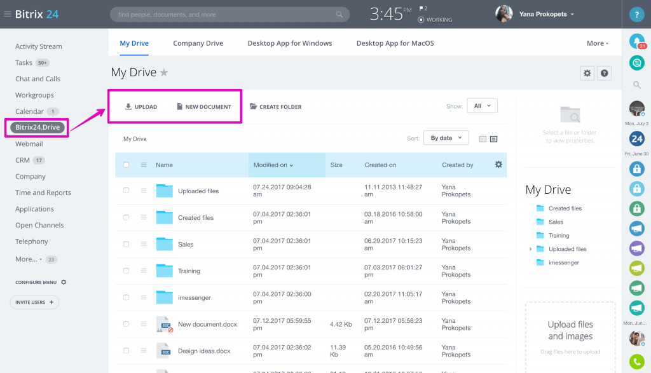Open the Drive settings gear near the title
Screen dimensions: 651x373
(587, 74)
